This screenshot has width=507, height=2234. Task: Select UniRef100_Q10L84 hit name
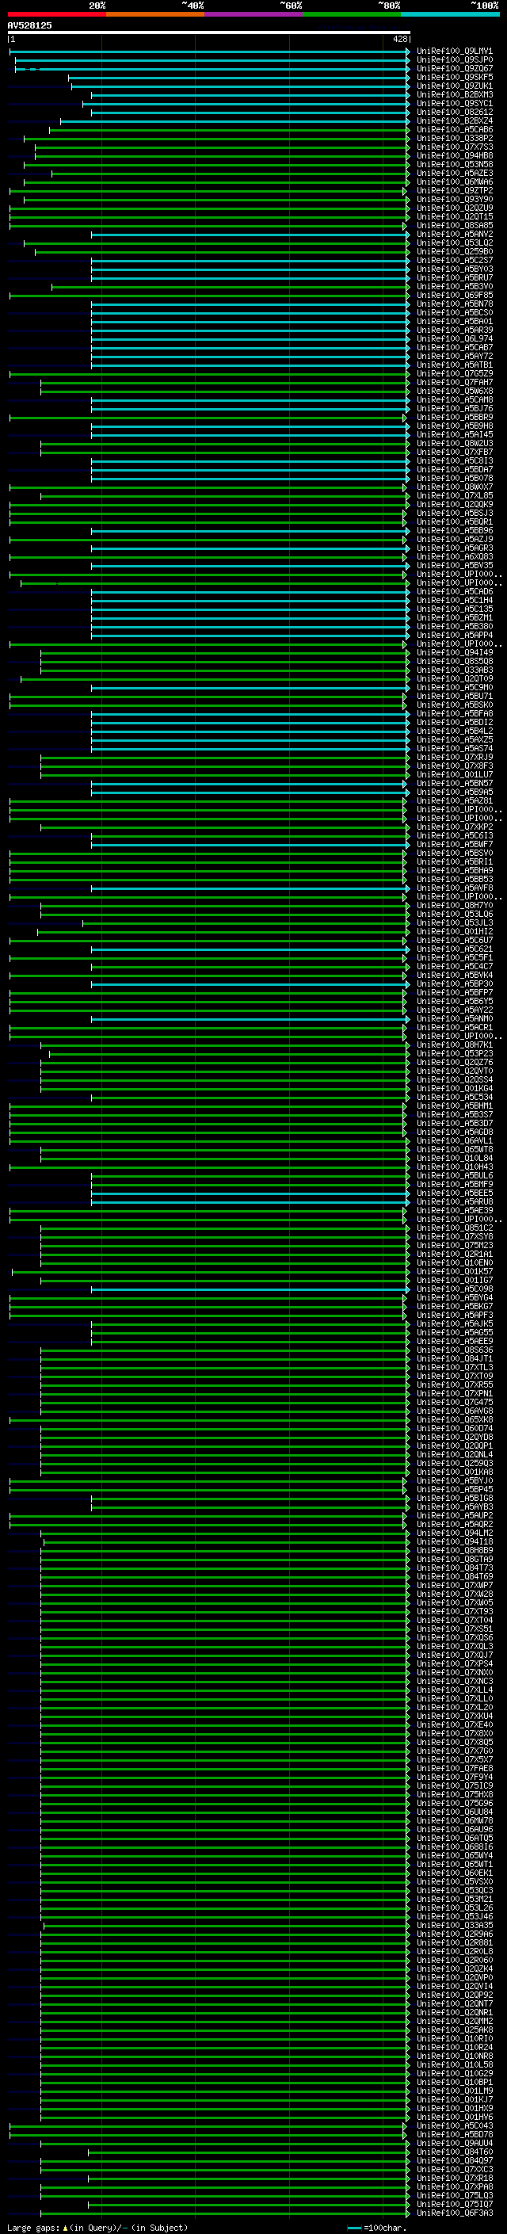[x=455, y=1159]
